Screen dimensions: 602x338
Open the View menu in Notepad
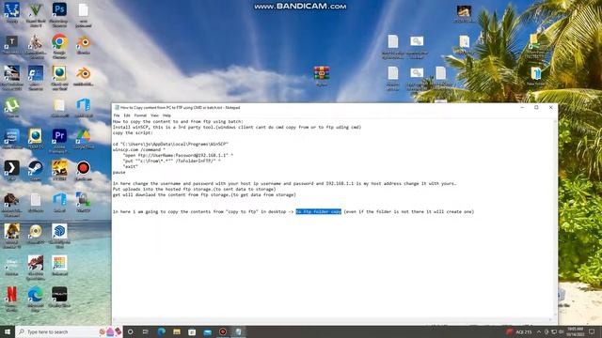(x=154, y=115)
